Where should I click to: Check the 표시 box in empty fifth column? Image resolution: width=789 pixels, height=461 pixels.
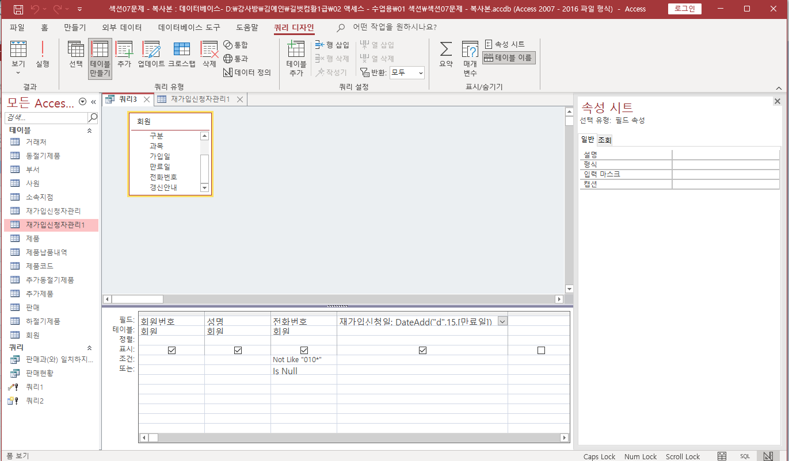[540, 350]
